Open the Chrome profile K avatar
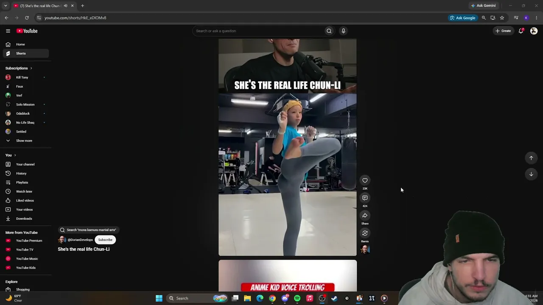The width and height of the screenshot is (543, 305). coord(526,18)
